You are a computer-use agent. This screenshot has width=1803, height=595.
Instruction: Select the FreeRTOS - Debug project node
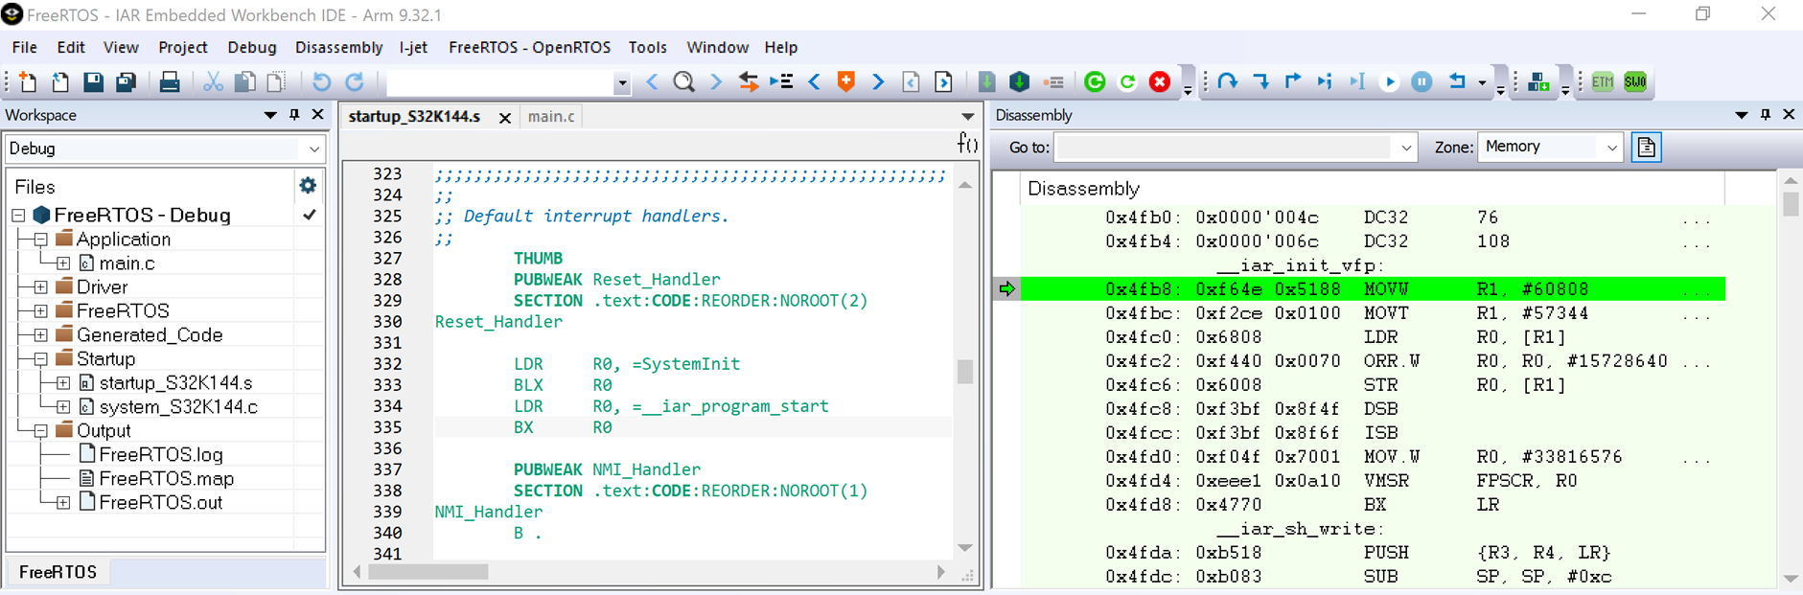(142, 216)
